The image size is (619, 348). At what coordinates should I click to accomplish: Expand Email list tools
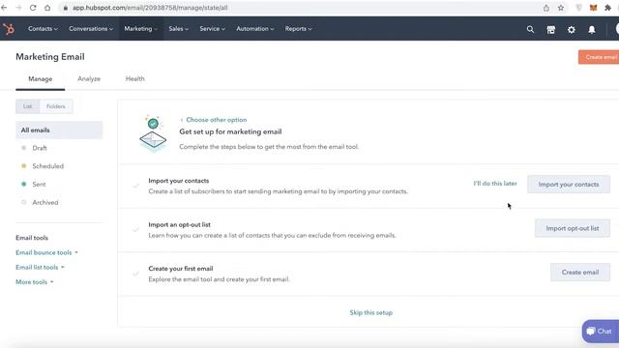[x=40, y=267]
